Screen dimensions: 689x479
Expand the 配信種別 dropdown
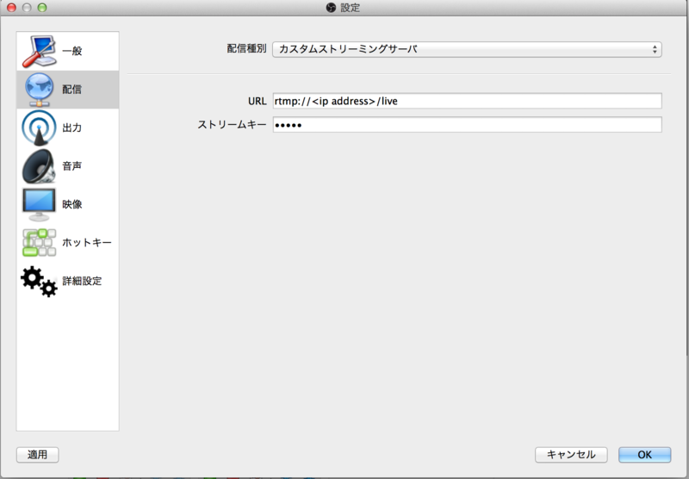coord(467,49)
